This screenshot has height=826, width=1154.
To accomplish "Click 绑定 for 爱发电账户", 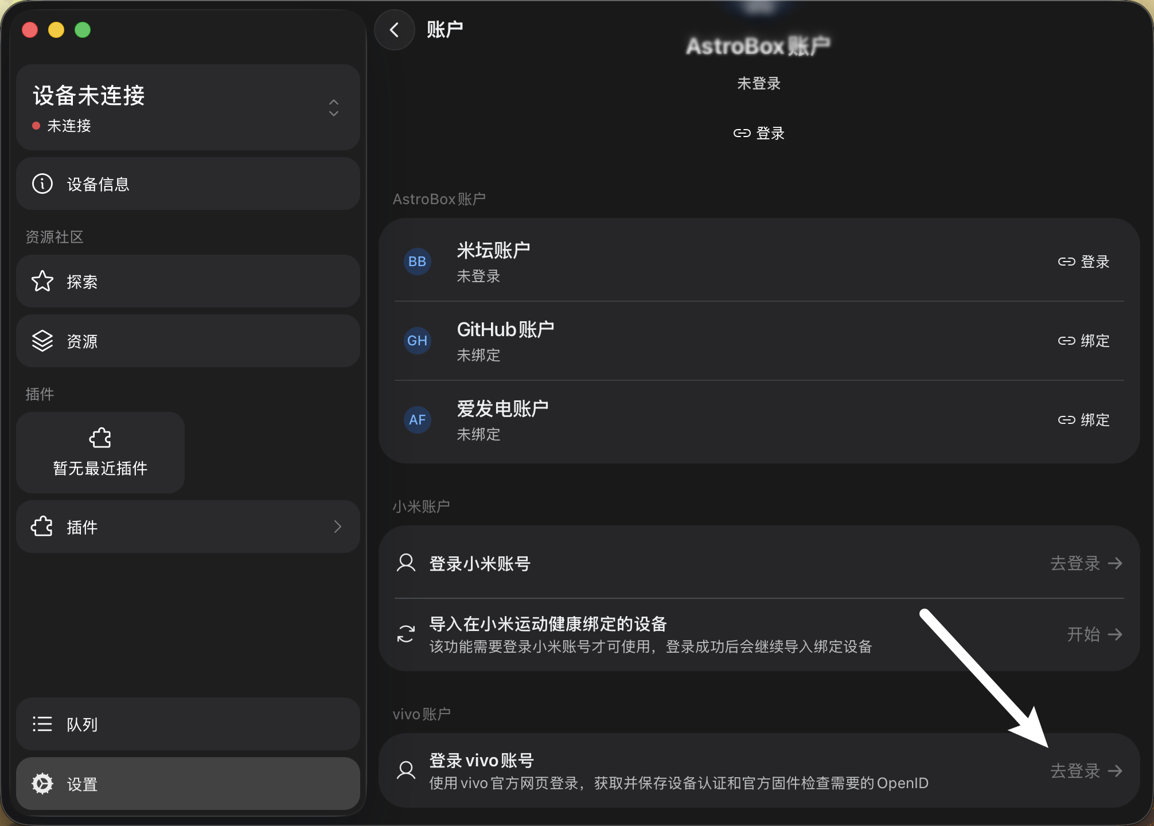I will (x=1083, y=420).
